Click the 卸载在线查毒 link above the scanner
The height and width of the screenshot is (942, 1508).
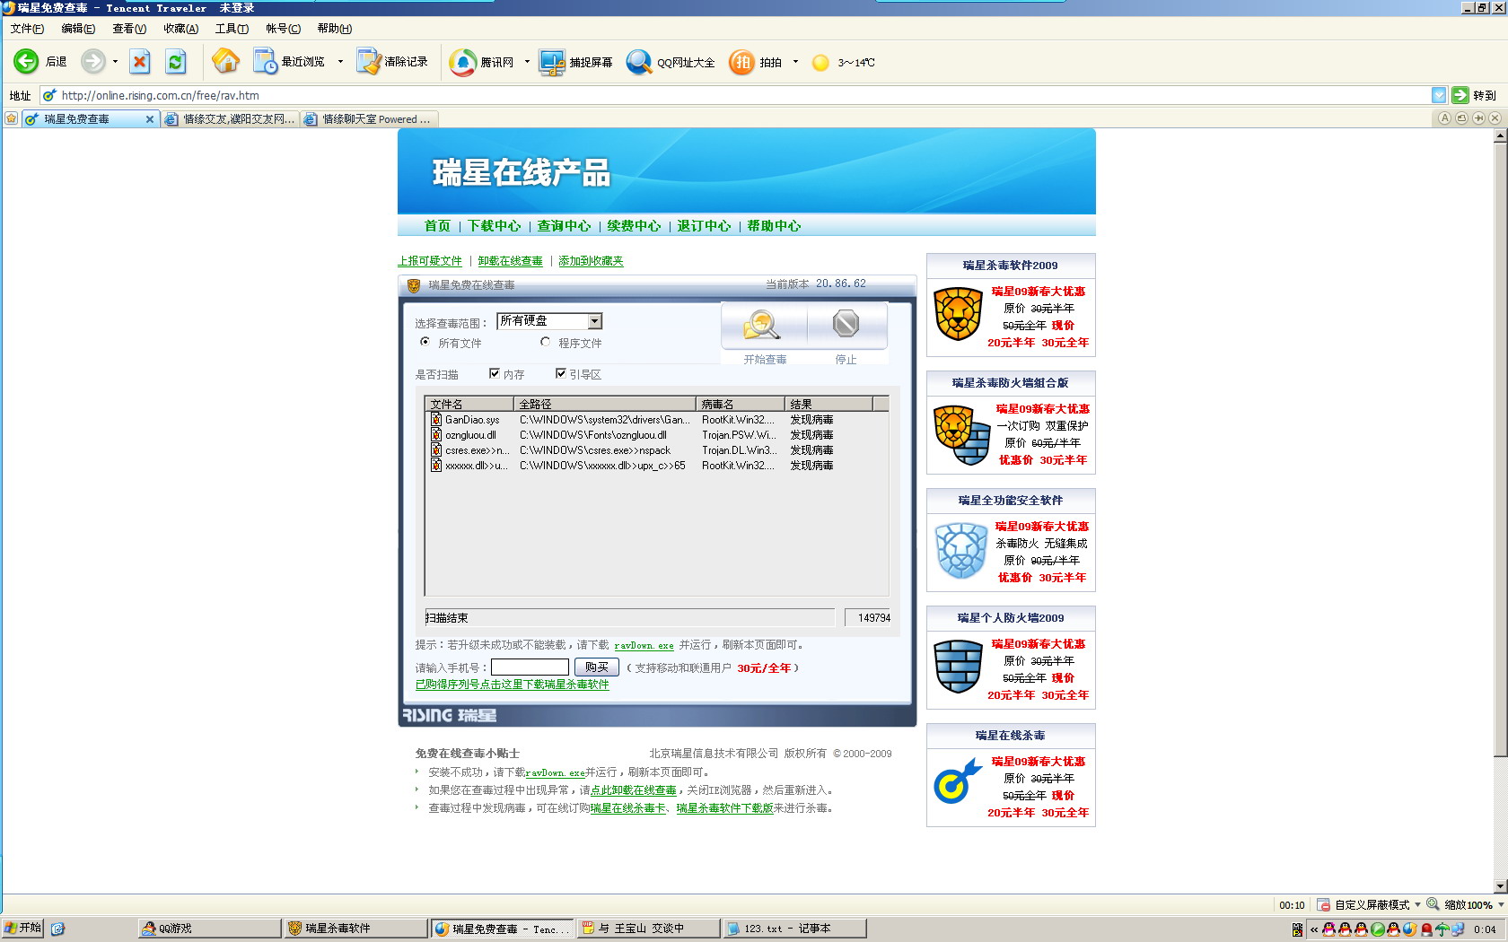pos(510,261)
